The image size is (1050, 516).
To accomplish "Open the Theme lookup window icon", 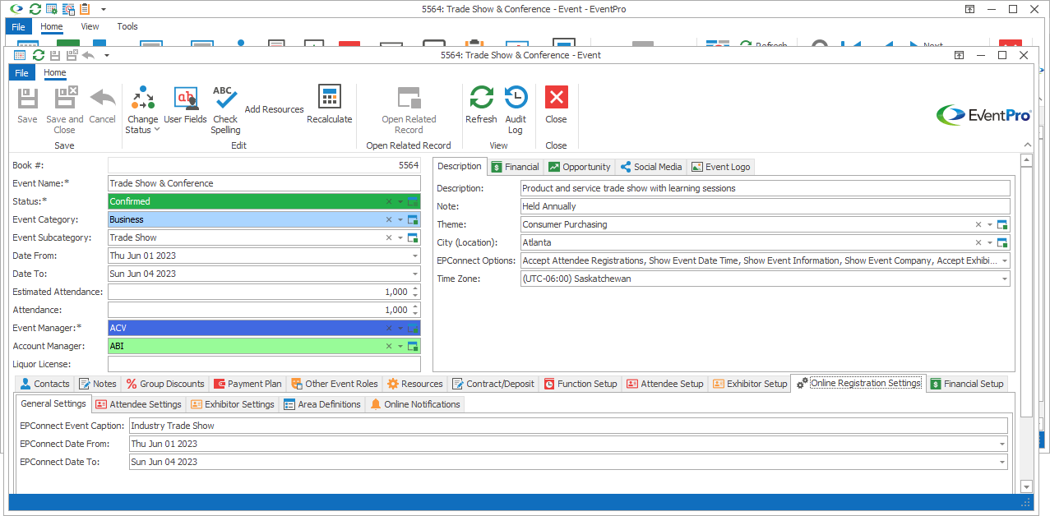I will point(1002,224).
